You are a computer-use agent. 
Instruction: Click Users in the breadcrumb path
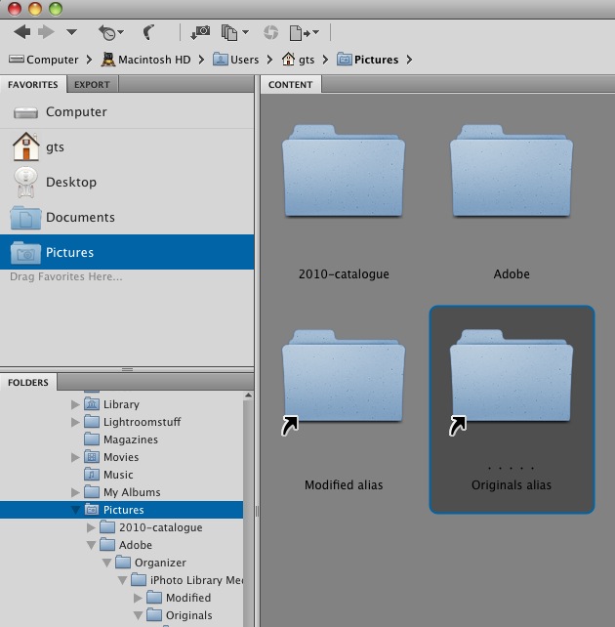click(244, 60)
